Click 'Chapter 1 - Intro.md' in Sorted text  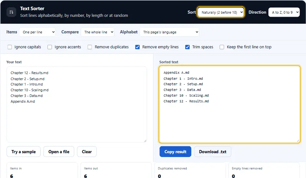pyautogui.click(x=183, y=79)
